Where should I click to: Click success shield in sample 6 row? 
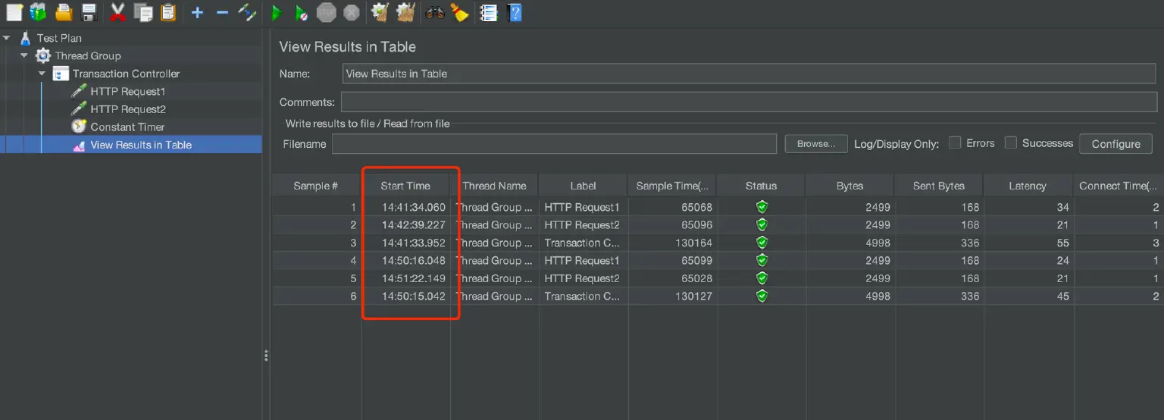[x=762, y=296]
